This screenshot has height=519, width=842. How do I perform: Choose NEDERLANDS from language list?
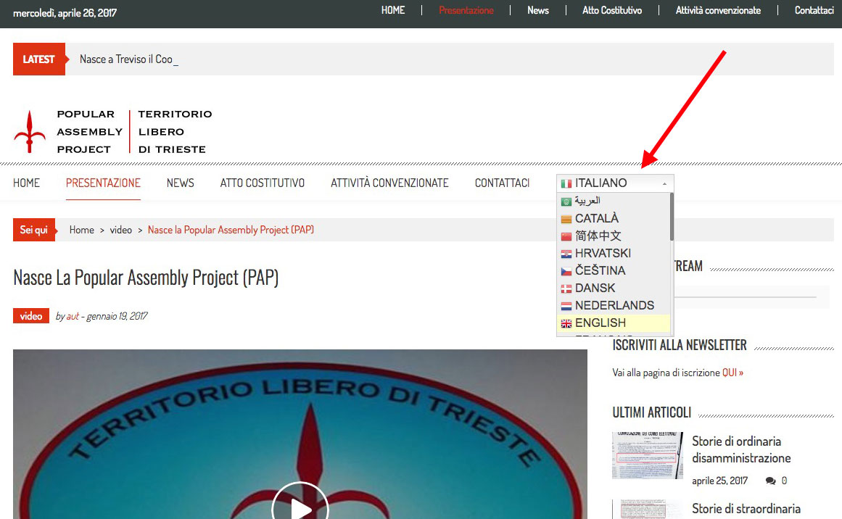614,305
